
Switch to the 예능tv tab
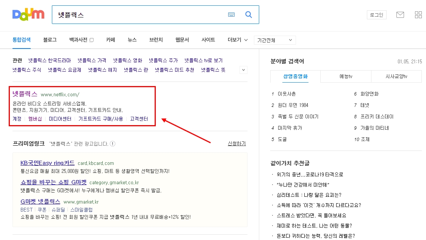pyautogui.click(x=346, y=76)
